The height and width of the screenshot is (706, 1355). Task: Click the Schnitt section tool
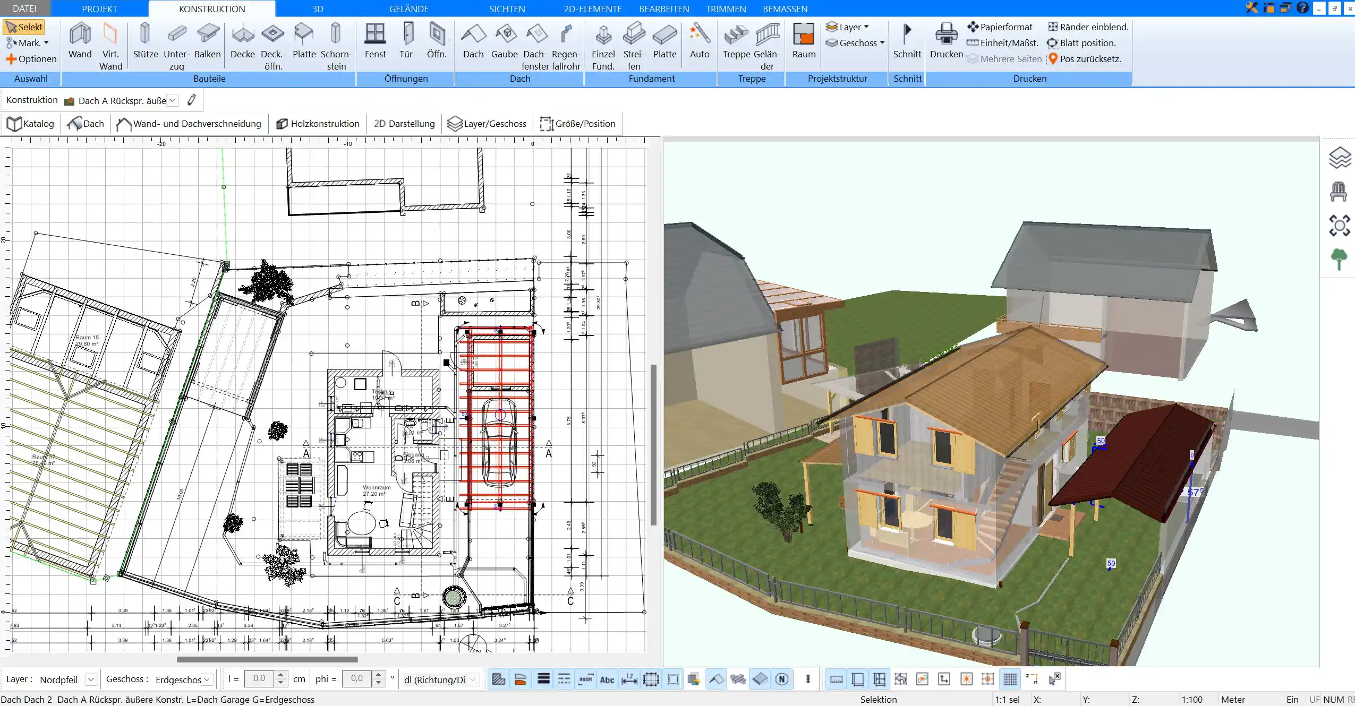[907, 41]
